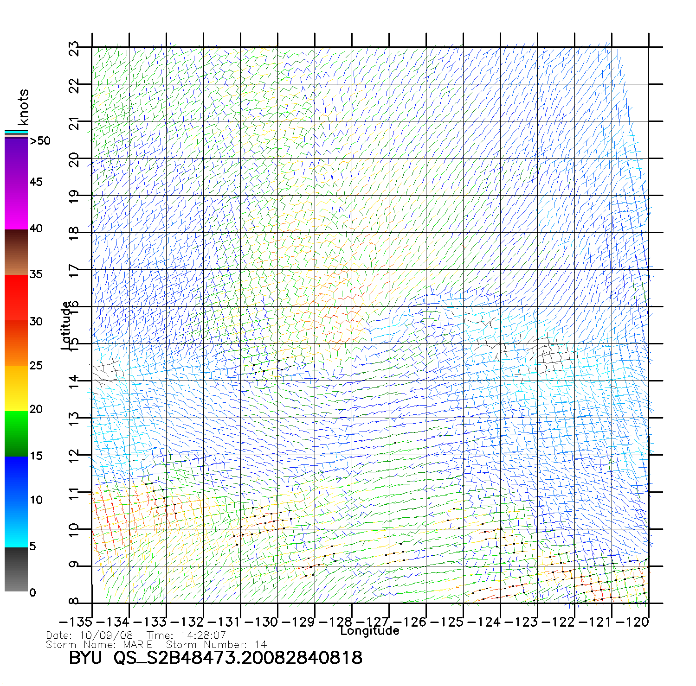Image resolution: width=696 pixels, height=686 pixels.
Task: Click the 'Time: 14:28:07' text
Action: 186,635
